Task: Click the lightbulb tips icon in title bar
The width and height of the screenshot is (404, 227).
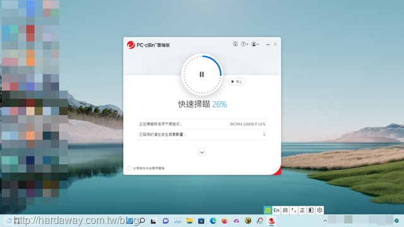Action: [235, 44]
